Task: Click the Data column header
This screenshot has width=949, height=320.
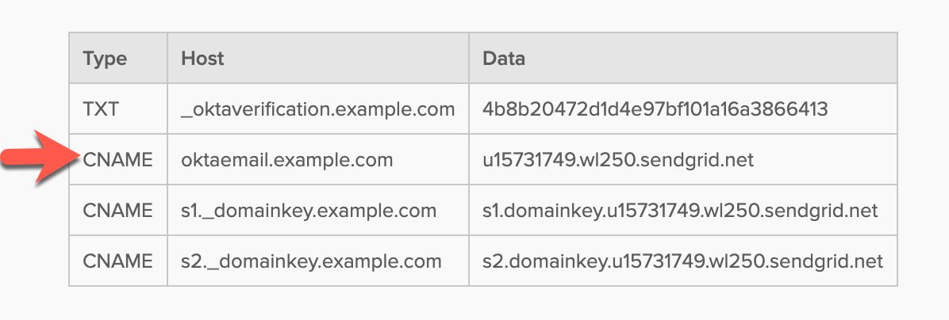Action: (x=504, y=58)
